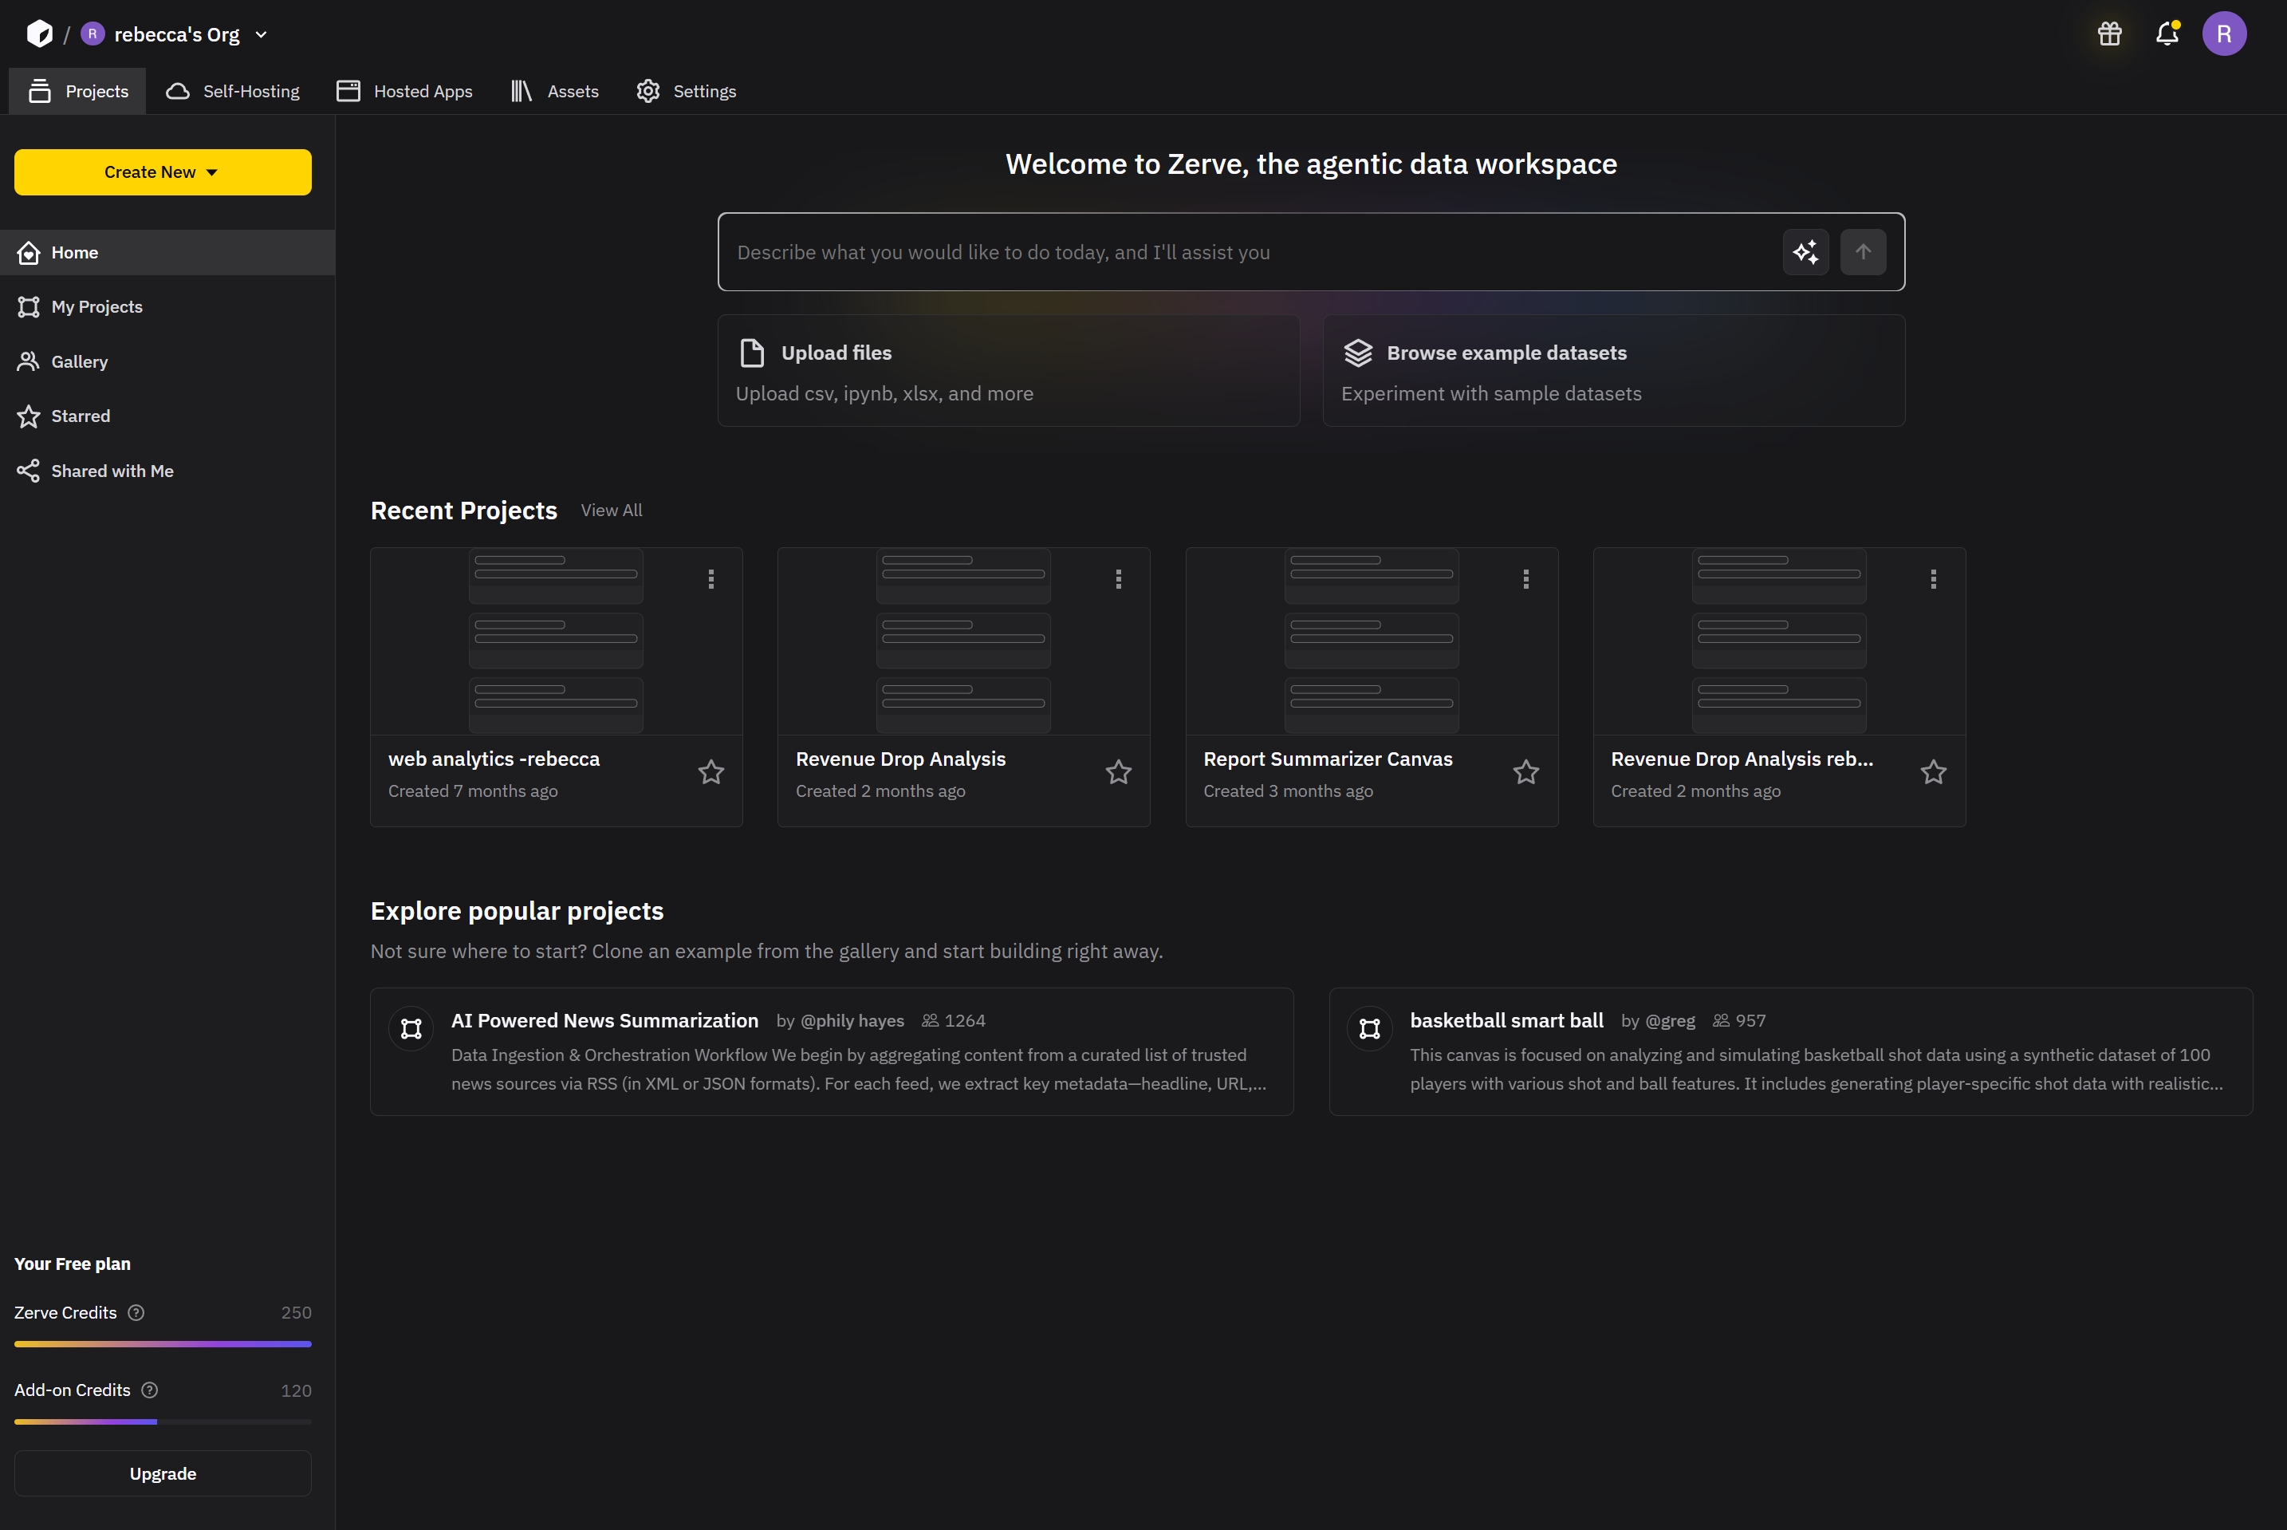
Task: Star the Revenue Drop Analysis project
Action: (1119, 771)
